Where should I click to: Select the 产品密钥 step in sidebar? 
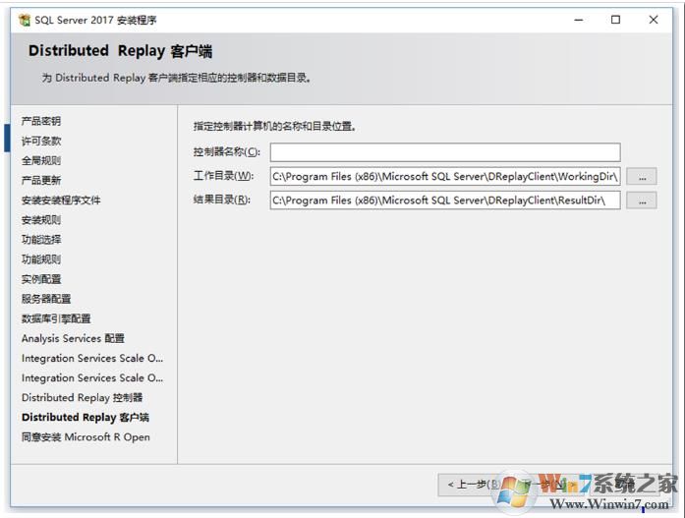[x=41, y=121]
